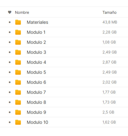Toggle the favorite dot for Modulo 10
128x136 pixels.
click(10, 122)
